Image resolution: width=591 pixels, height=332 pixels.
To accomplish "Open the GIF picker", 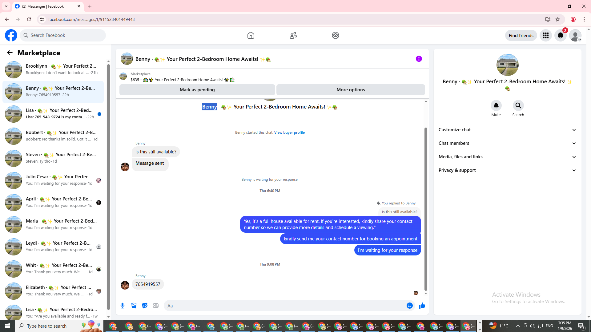I will pyautogui.click(x=156, y=306).
